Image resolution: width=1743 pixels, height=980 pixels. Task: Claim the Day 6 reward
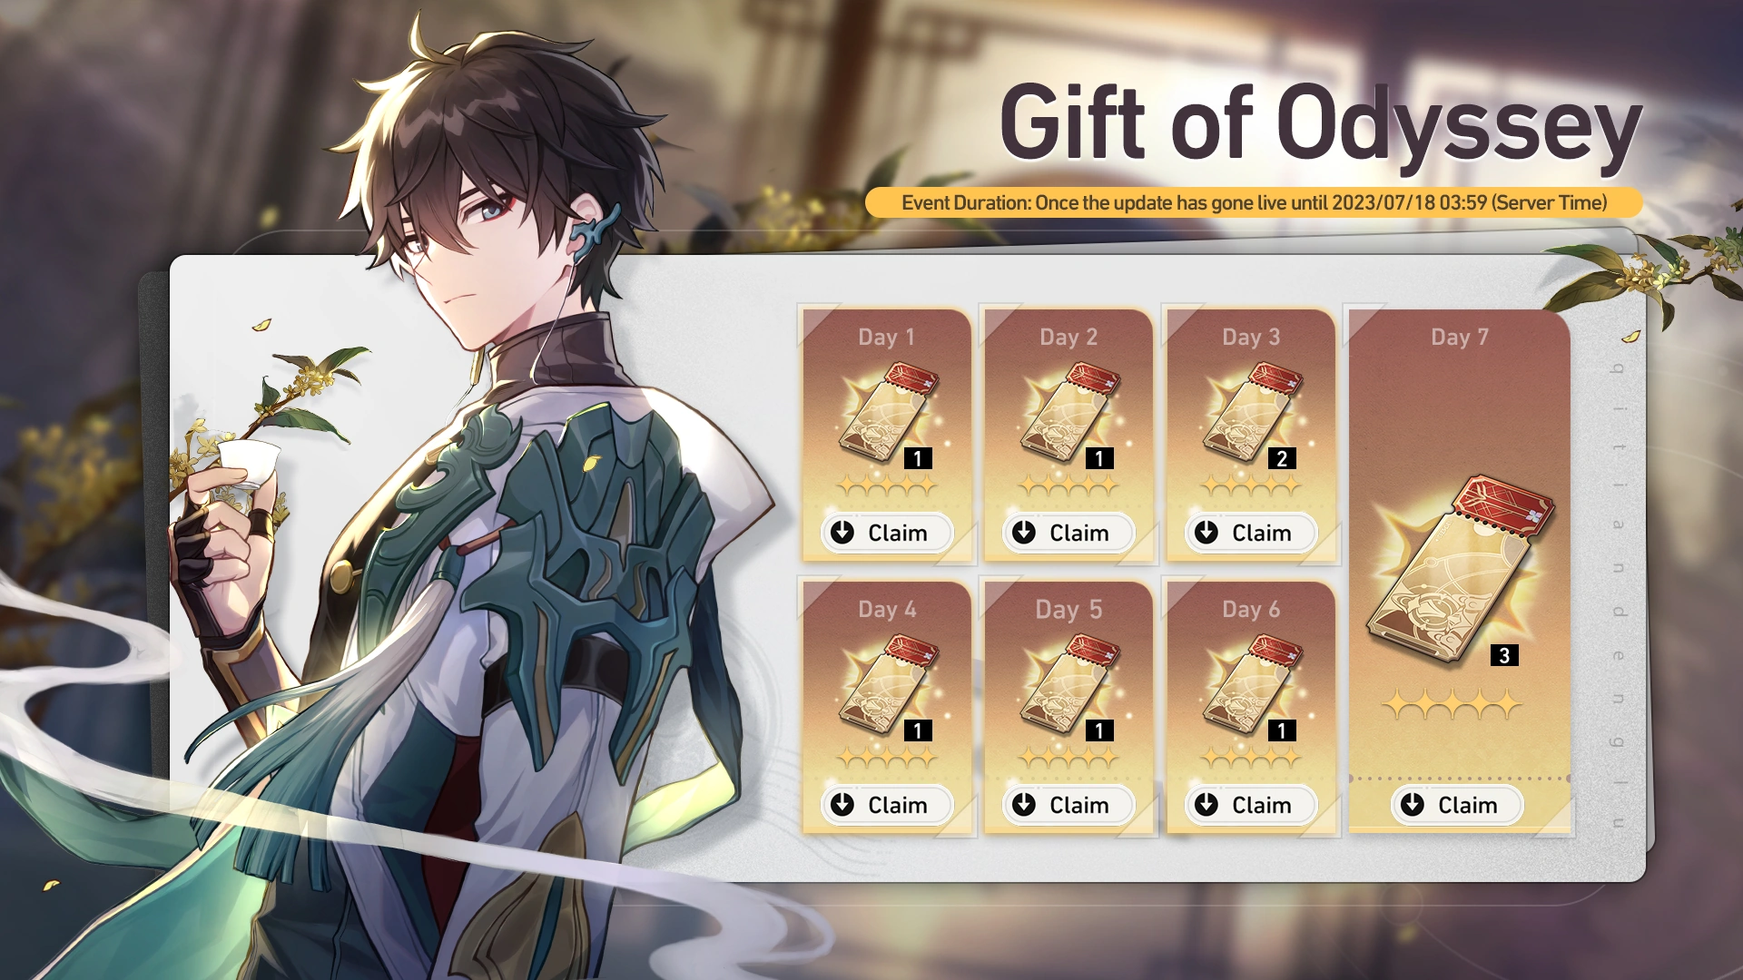[1251, 805]
